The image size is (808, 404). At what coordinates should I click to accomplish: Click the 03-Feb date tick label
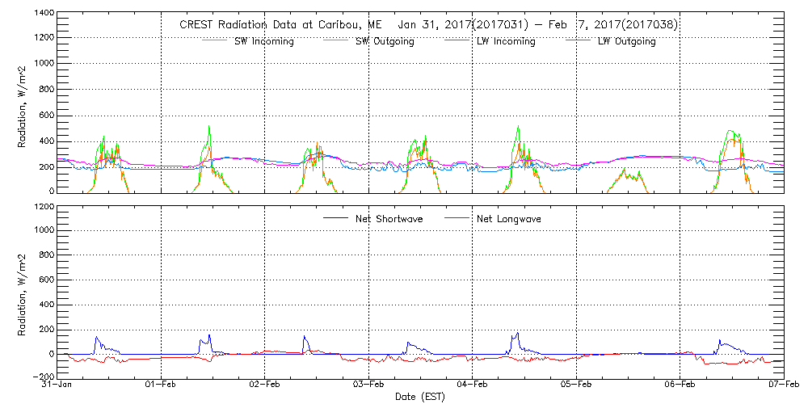click(x=368, y=385)
